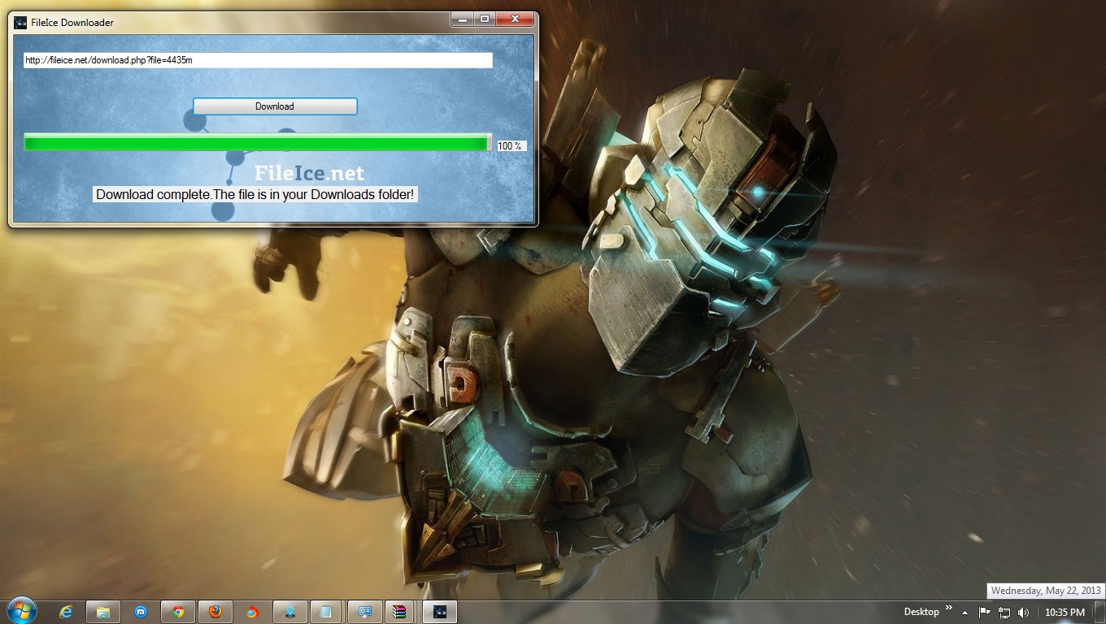Click the volume speaker tray icon

click(1024, 613)
